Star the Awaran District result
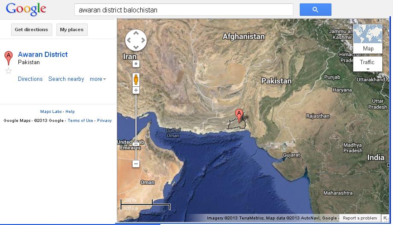 click(x=9, y=71)
